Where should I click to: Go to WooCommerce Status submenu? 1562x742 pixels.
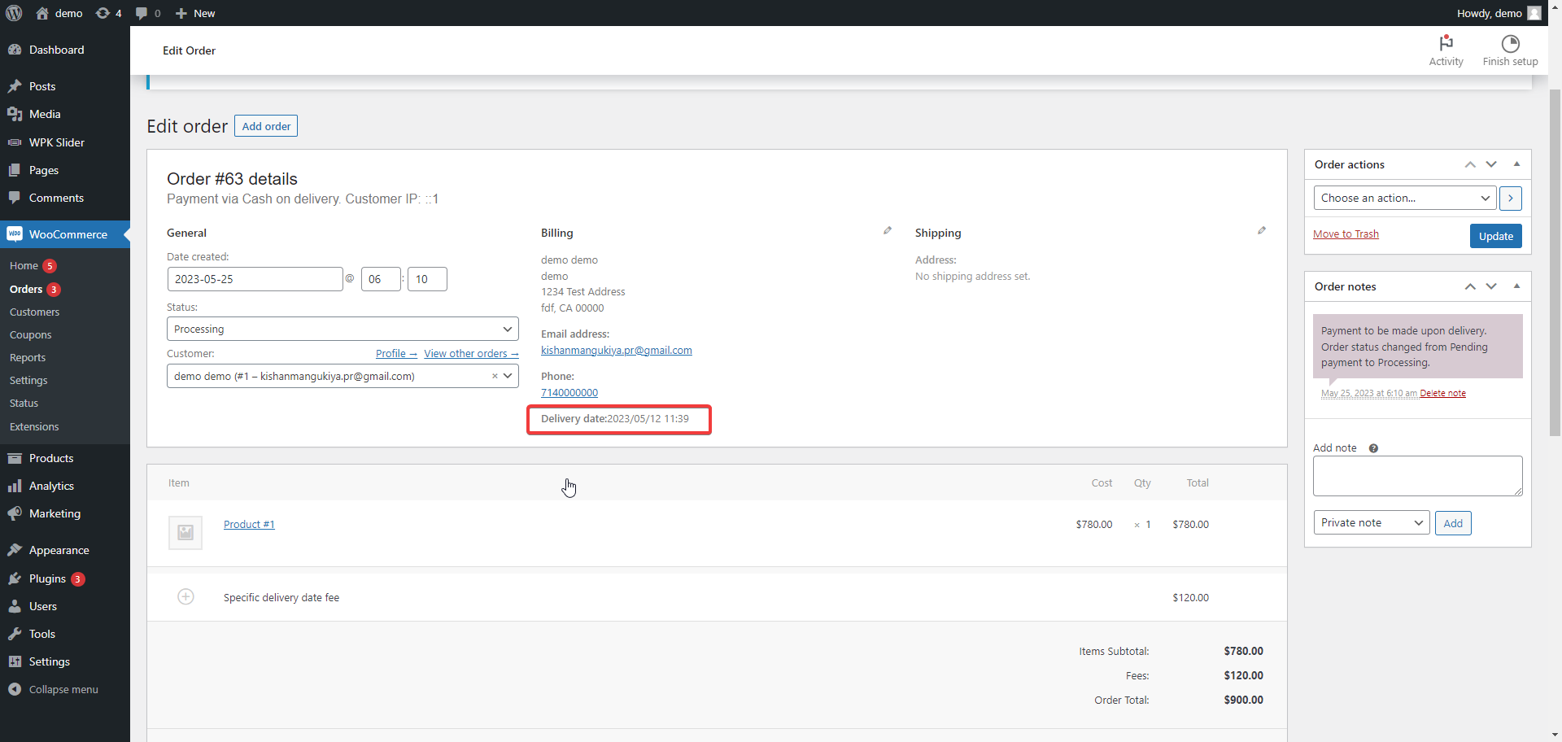(24, 403)
